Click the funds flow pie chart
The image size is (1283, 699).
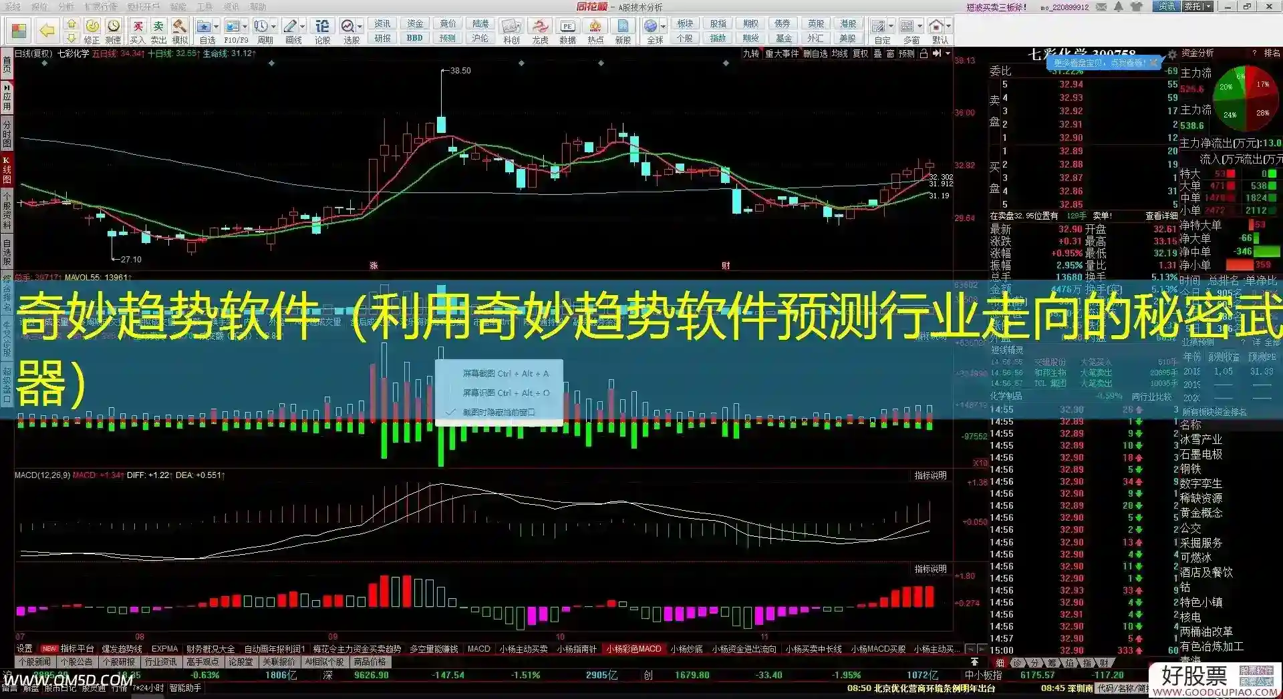[x=1245, y=99]
